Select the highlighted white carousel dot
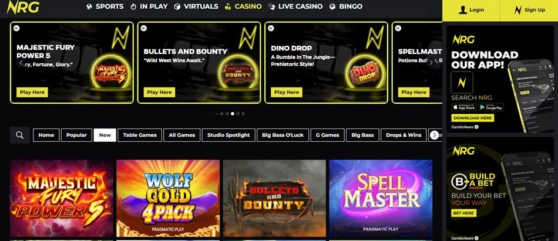Screen dimensions: 558x241 coord(233,114)
